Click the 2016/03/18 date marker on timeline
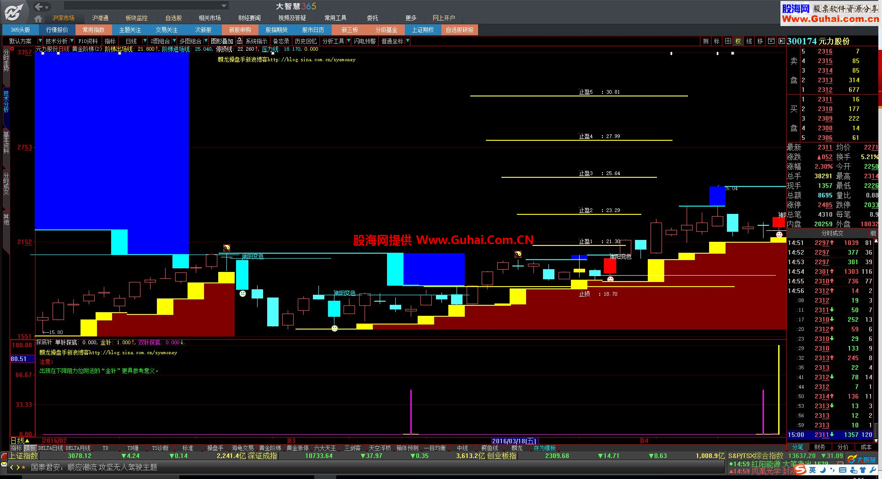 (514, 441)
